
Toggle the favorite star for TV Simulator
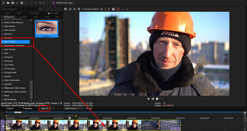tap(2, 69)
